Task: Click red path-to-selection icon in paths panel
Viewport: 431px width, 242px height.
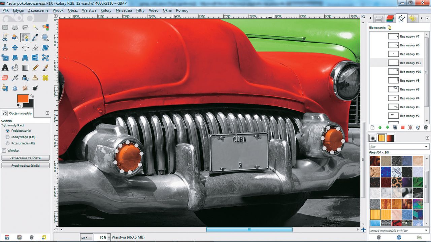Action: [403, 127]
